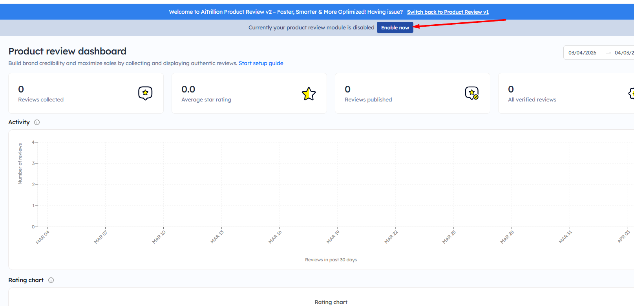Click the arrow separator between the dates
Image resolution: width=634 pixels, height=306 pixels.
click(x=608, y=53)
